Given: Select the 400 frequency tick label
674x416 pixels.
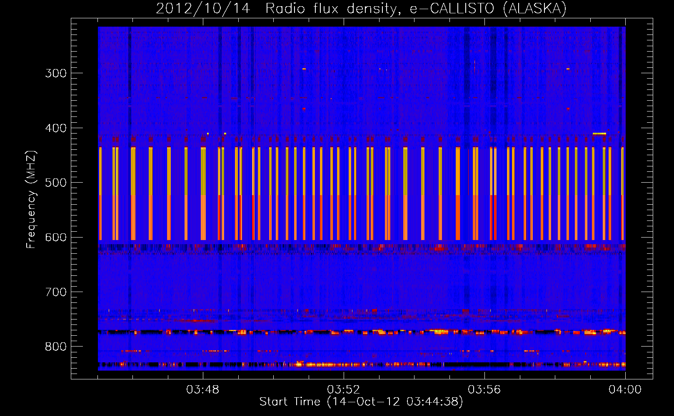Looking at the screenshot, I should [x=56, y=128].
